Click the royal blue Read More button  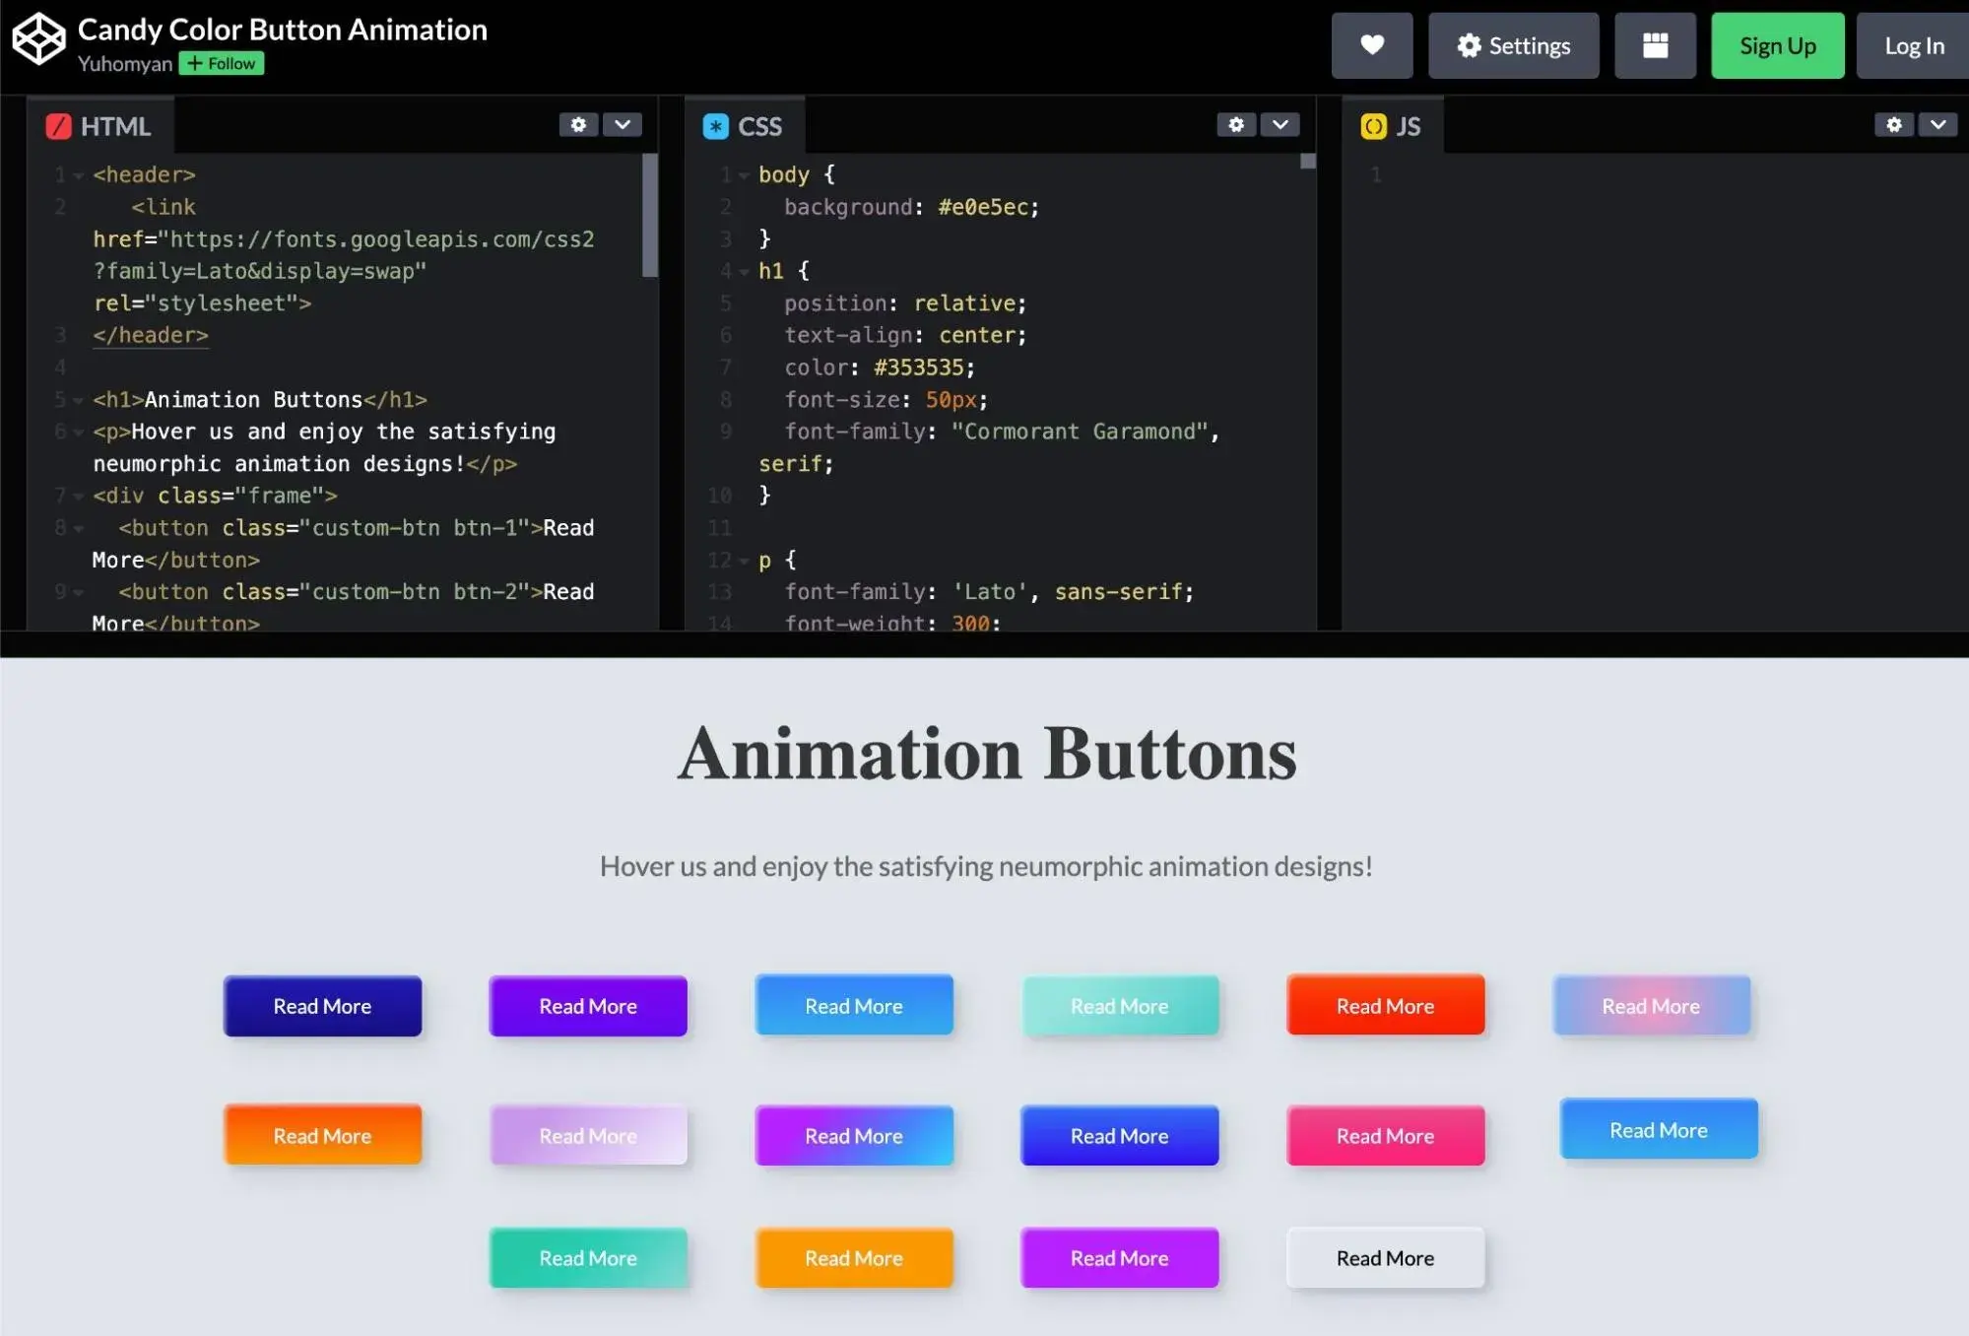coord(1120,1135)
